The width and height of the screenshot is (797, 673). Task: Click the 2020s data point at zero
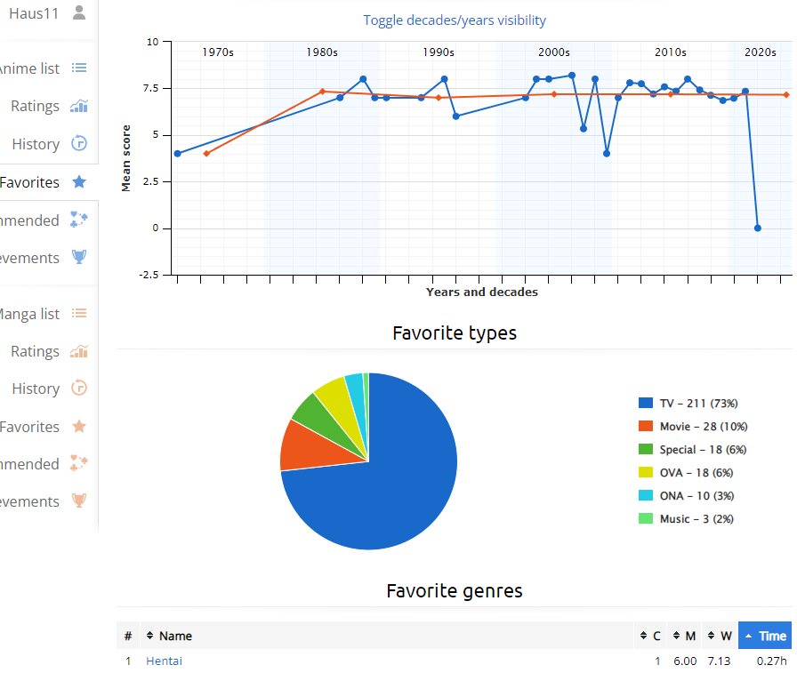[x=757, y=228]
